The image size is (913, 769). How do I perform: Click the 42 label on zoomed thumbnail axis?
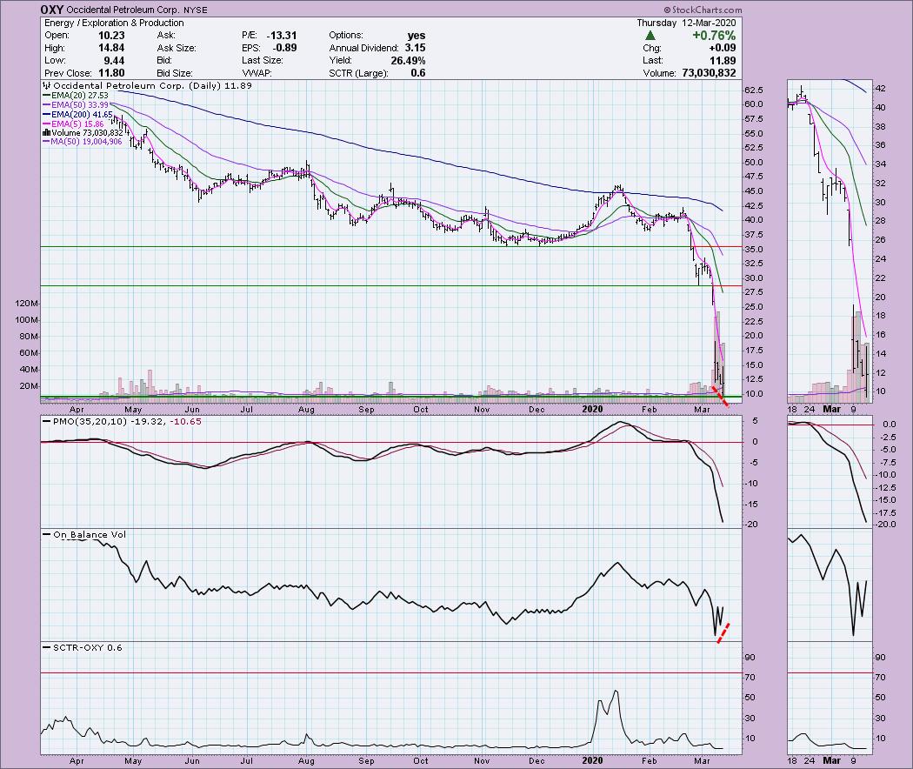[x=880, y=89]
